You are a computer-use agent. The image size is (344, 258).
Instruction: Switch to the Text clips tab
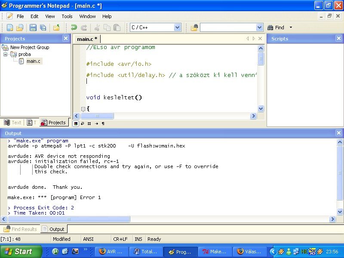[x=13, y=123]
